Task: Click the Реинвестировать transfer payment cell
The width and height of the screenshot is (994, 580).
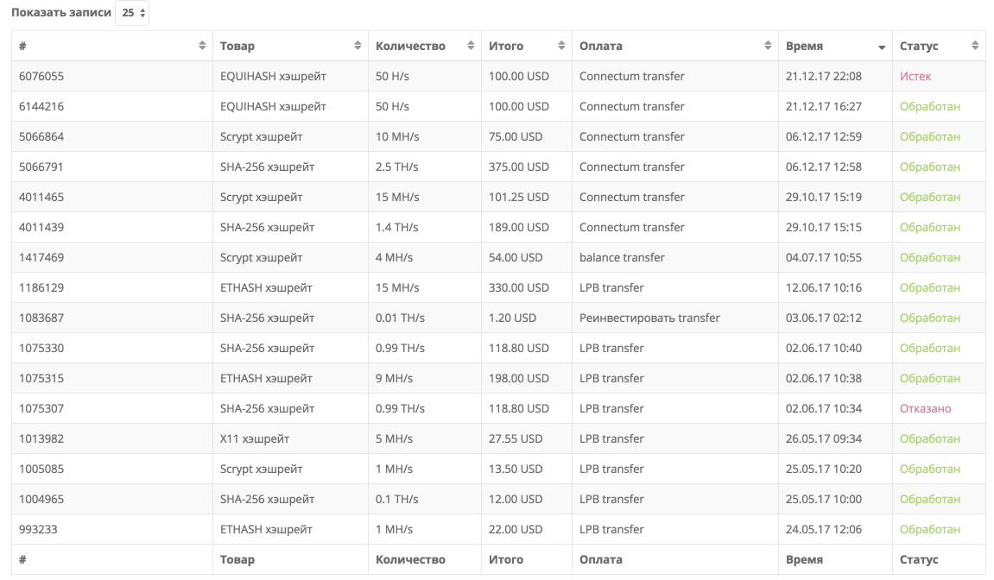Action: pyautogui.click(x=649, y=318)
